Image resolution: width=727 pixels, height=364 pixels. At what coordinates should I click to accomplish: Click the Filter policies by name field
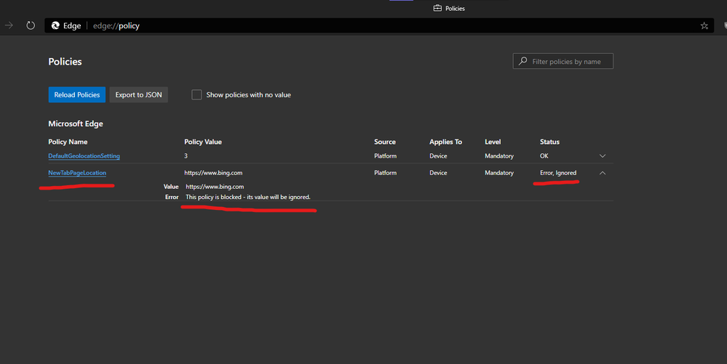563,61
